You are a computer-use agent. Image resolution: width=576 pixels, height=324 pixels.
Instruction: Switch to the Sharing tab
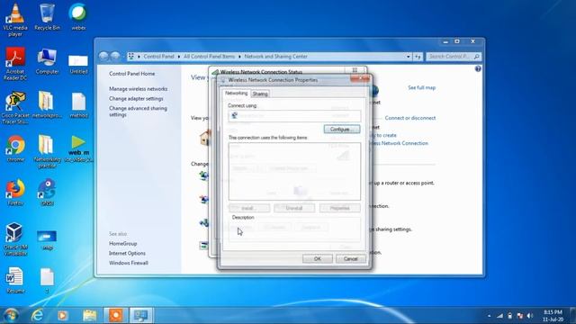[x=260, y=94]
